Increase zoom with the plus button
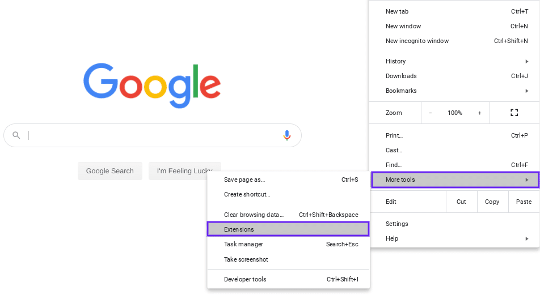 (479, 113)
